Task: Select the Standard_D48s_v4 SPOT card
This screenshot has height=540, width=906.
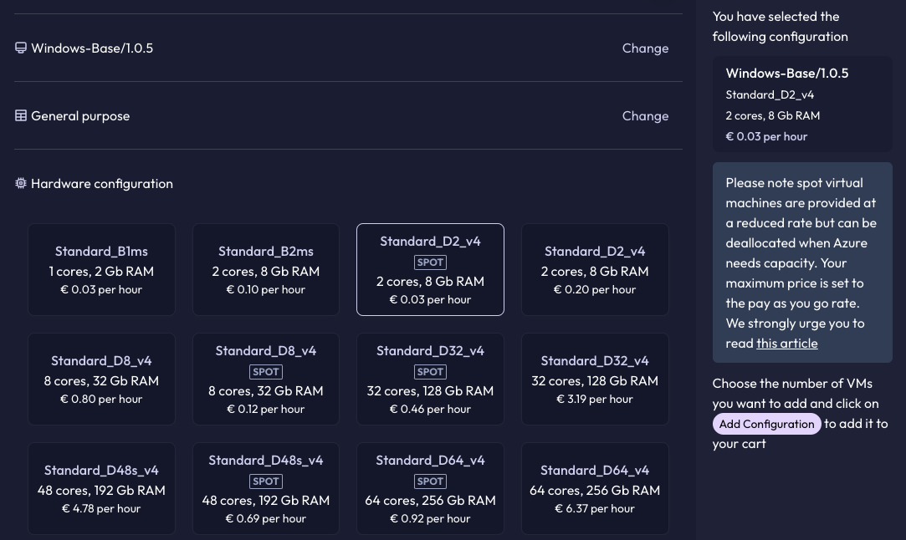Action: (266, 489)
